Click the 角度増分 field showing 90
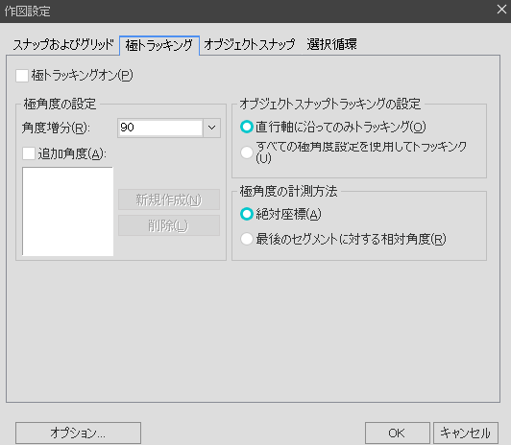Screen dimensions: 511x445 (x=159, y=128)
